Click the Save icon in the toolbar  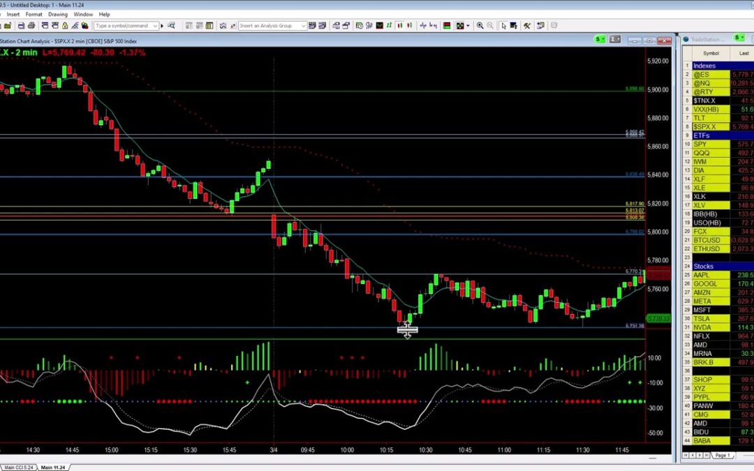(x=22, y=26)
